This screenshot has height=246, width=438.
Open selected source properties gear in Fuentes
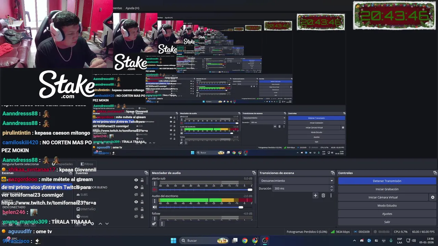[x=92, y=223]
